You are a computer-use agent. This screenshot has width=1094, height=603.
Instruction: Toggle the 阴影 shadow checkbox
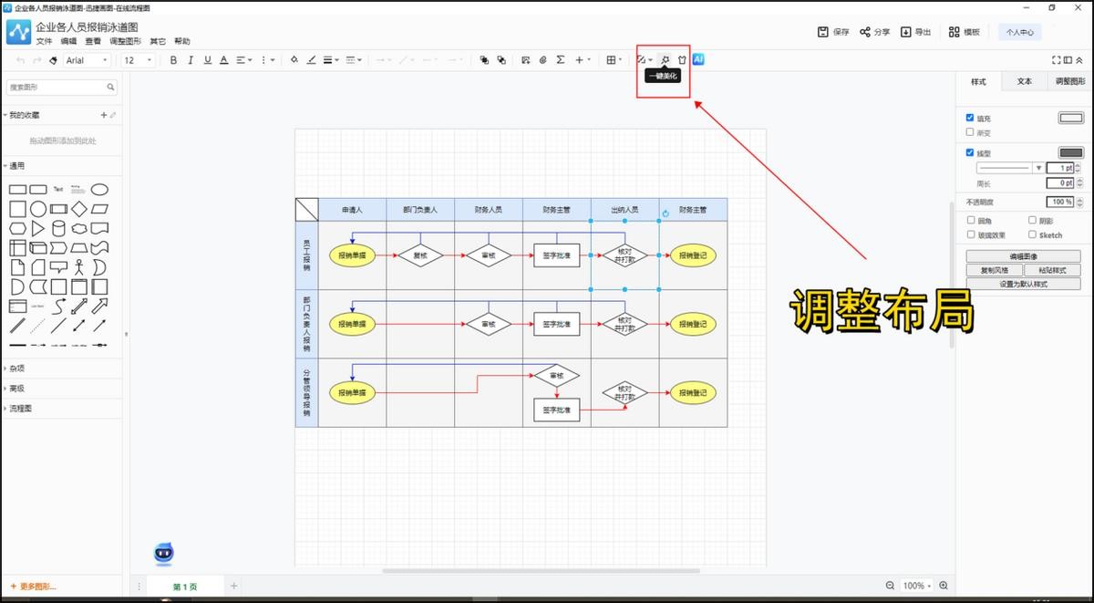tap(1032, 220)
